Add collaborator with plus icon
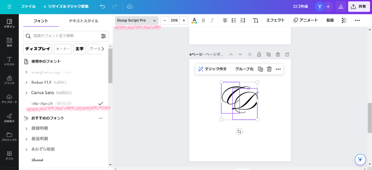372x170 pixels. point(328,7)
